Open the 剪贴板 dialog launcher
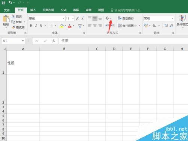Image resolution: width=188 pixels, height=141 pixels. click(26, 33)
